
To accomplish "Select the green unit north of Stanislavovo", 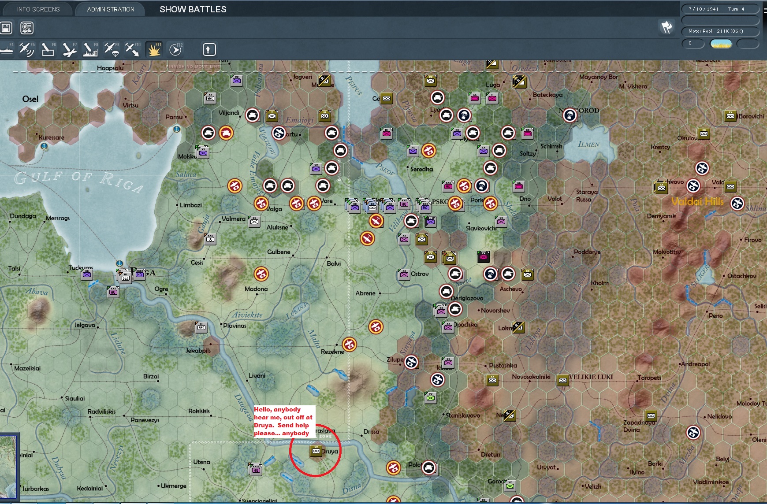I will pyautogui.click(x=431, y=398).
